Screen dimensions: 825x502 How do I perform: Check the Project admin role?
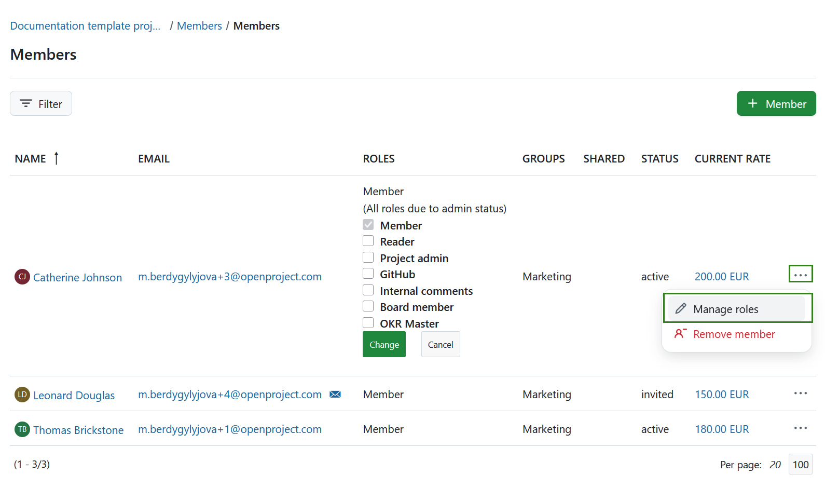pyautogui.click(x=368, y=257)
